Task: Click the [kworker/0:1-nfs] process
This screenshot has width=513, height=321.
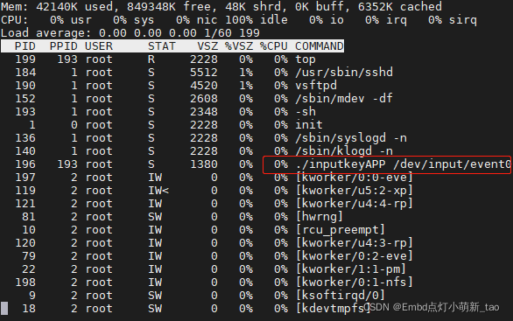Action: (x=355, y=283)
